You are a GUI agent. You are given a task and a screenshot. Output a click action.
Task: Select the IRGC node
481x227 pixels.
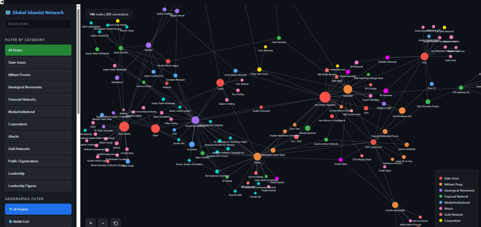(x=424, y=56)
